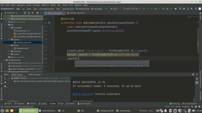Open Build panel settings gear

pos(193,74)
